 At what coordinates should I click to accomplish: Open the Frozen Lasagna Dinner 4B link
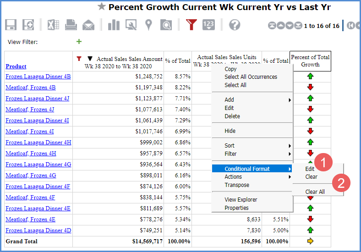[38, 77]
